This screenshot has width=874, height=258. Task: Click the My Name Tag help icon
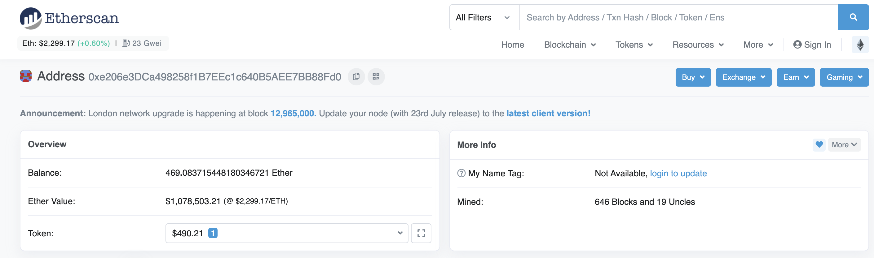click(461, 173)
